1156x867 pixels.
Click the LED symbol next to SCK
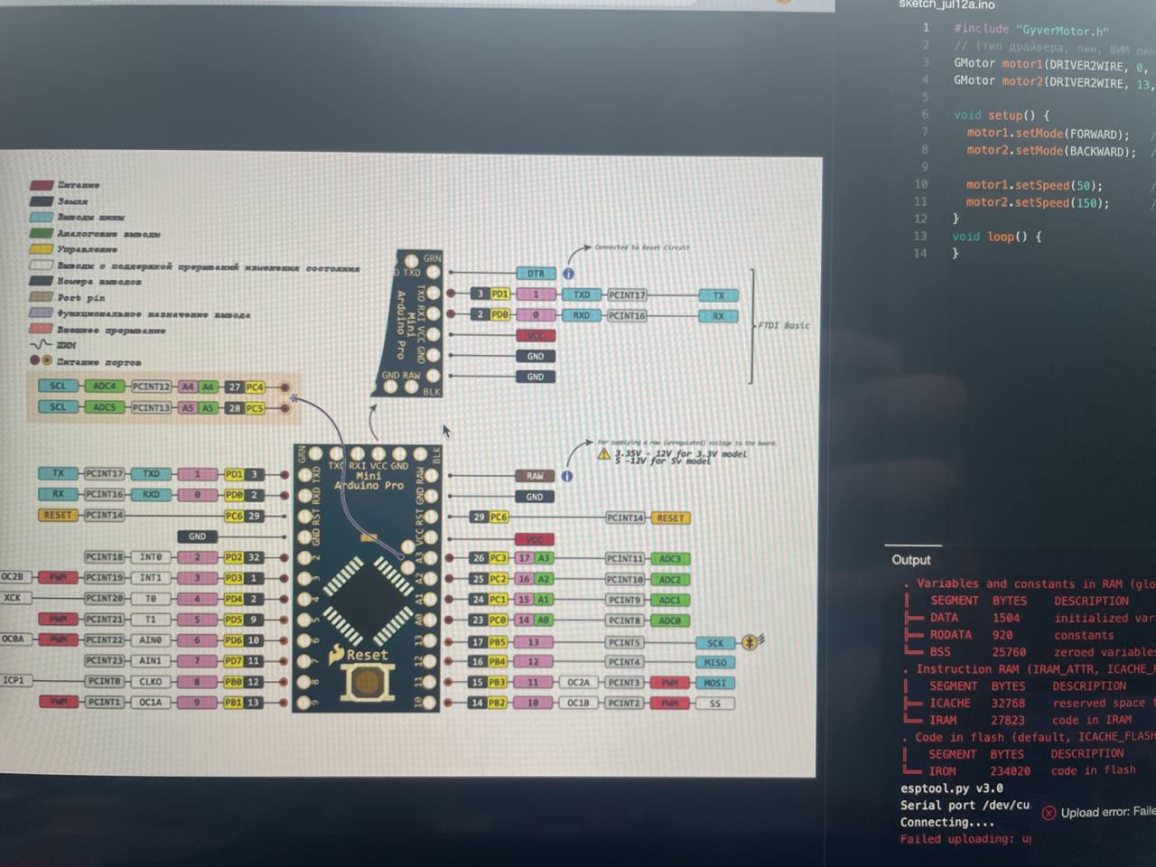coord(751,642)
